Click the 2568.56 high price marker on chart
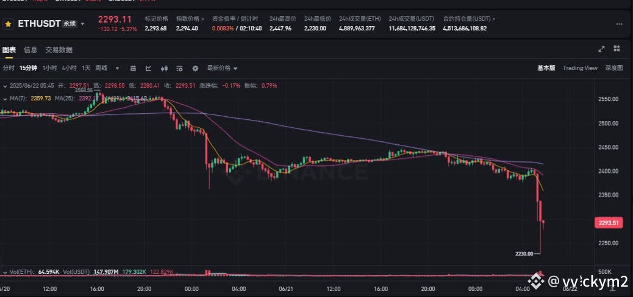The height and width of the screenshot is (297, 633). click(84, 90)
